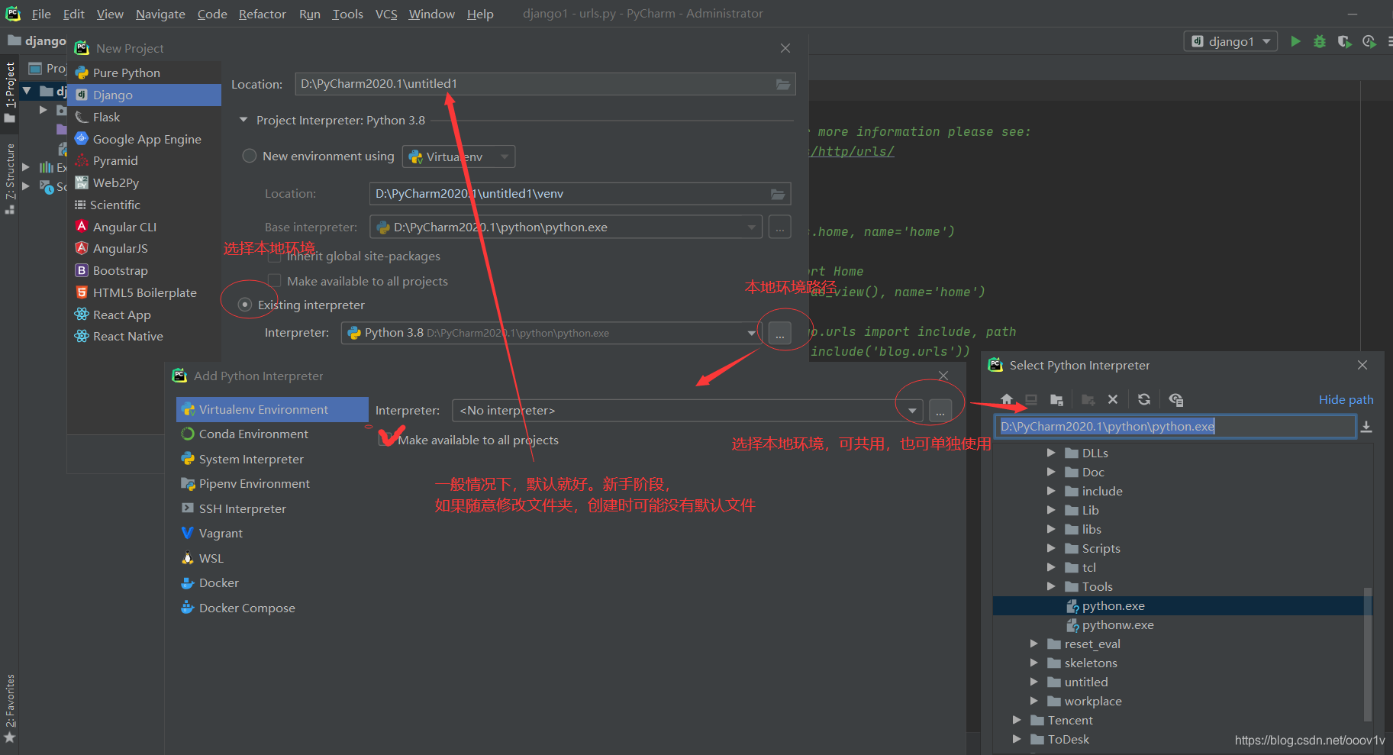The image size is (1393, 755).
Task: Open the django1 run configuration dropdown
Action: 1230,41
